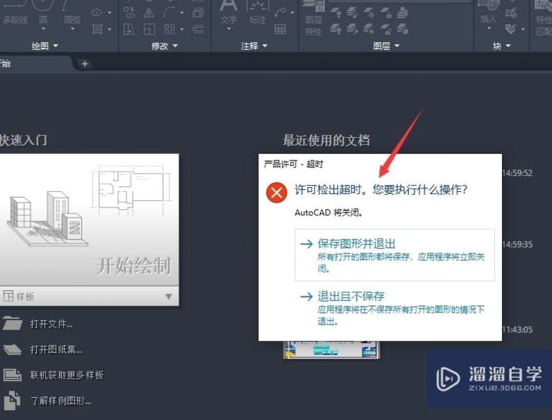Insert a Table from Annotation panel
The height and width of the screenshot is (420, 552).
(x=280, y=29)
